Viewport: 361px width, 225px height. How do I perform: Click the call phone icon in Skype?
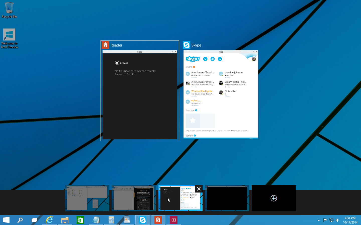[x=205, y=59]
